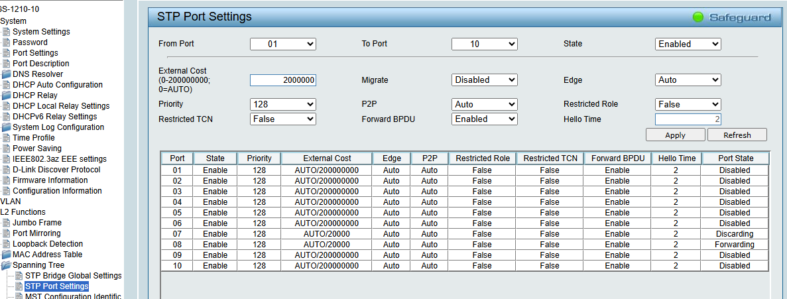Click the Refresh button

pos(737,135)
